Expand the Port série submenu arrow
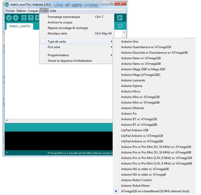 pos(111,47)
